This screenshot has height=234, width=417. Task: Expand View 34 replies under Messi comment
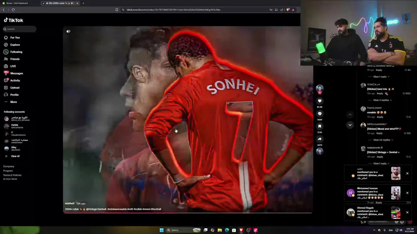pyautogui.click(x=382, y=140)
